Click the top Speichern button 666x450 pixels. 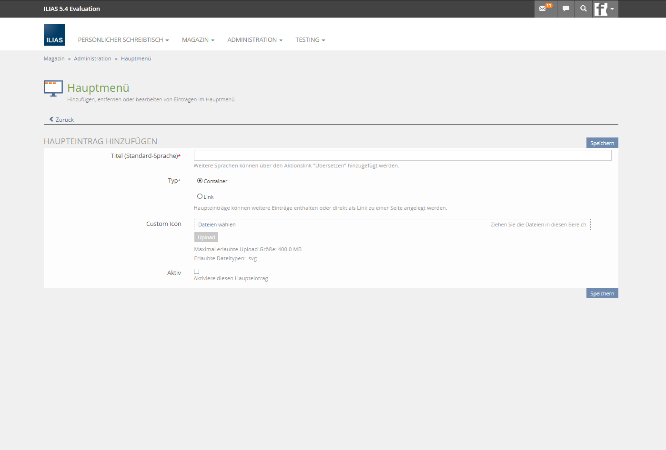click(602, 143)
